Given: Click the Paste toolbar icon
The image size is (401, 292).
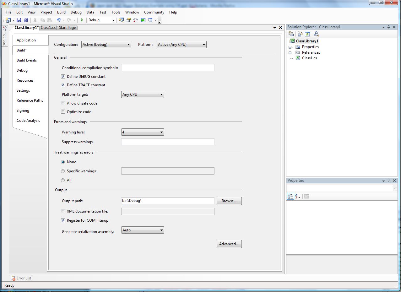Looking at the screenshot, I should click(x=50, y=20).
